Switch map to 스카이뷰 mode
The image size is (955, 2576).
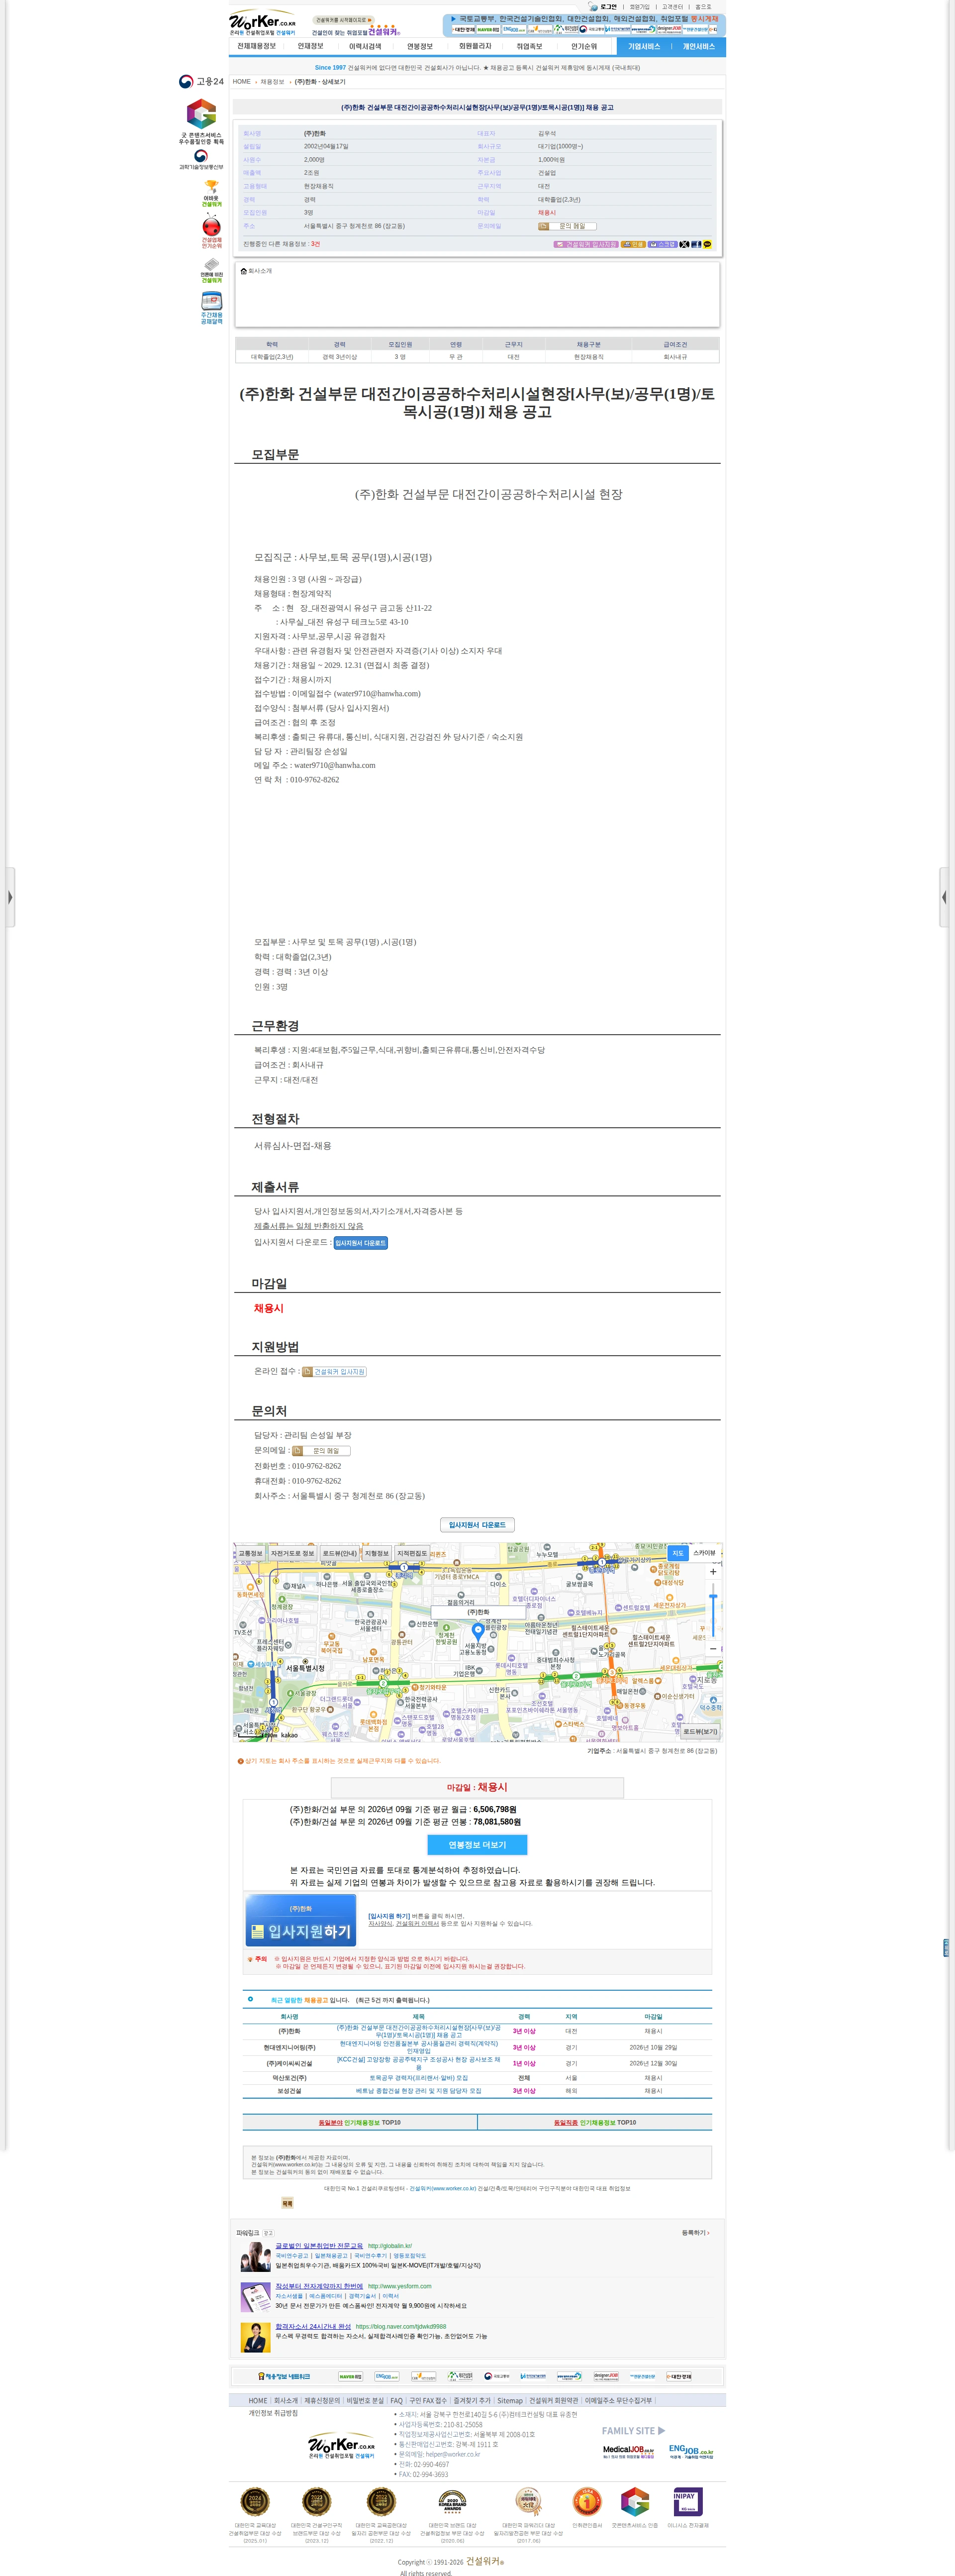pos(704,1553)
